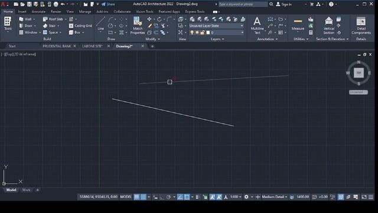Activate the Rectangle draw tool
This screenshot has height=213, width=378.
coord(110,33)
